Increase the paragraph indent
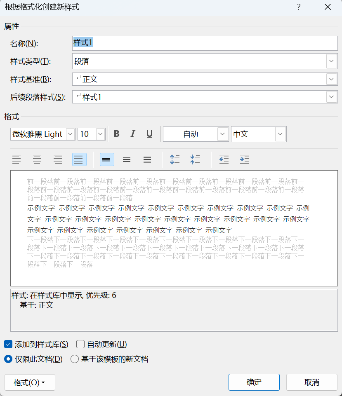This screenshot has height=396, width=342. pyautogui.click(x=244, y=159)
